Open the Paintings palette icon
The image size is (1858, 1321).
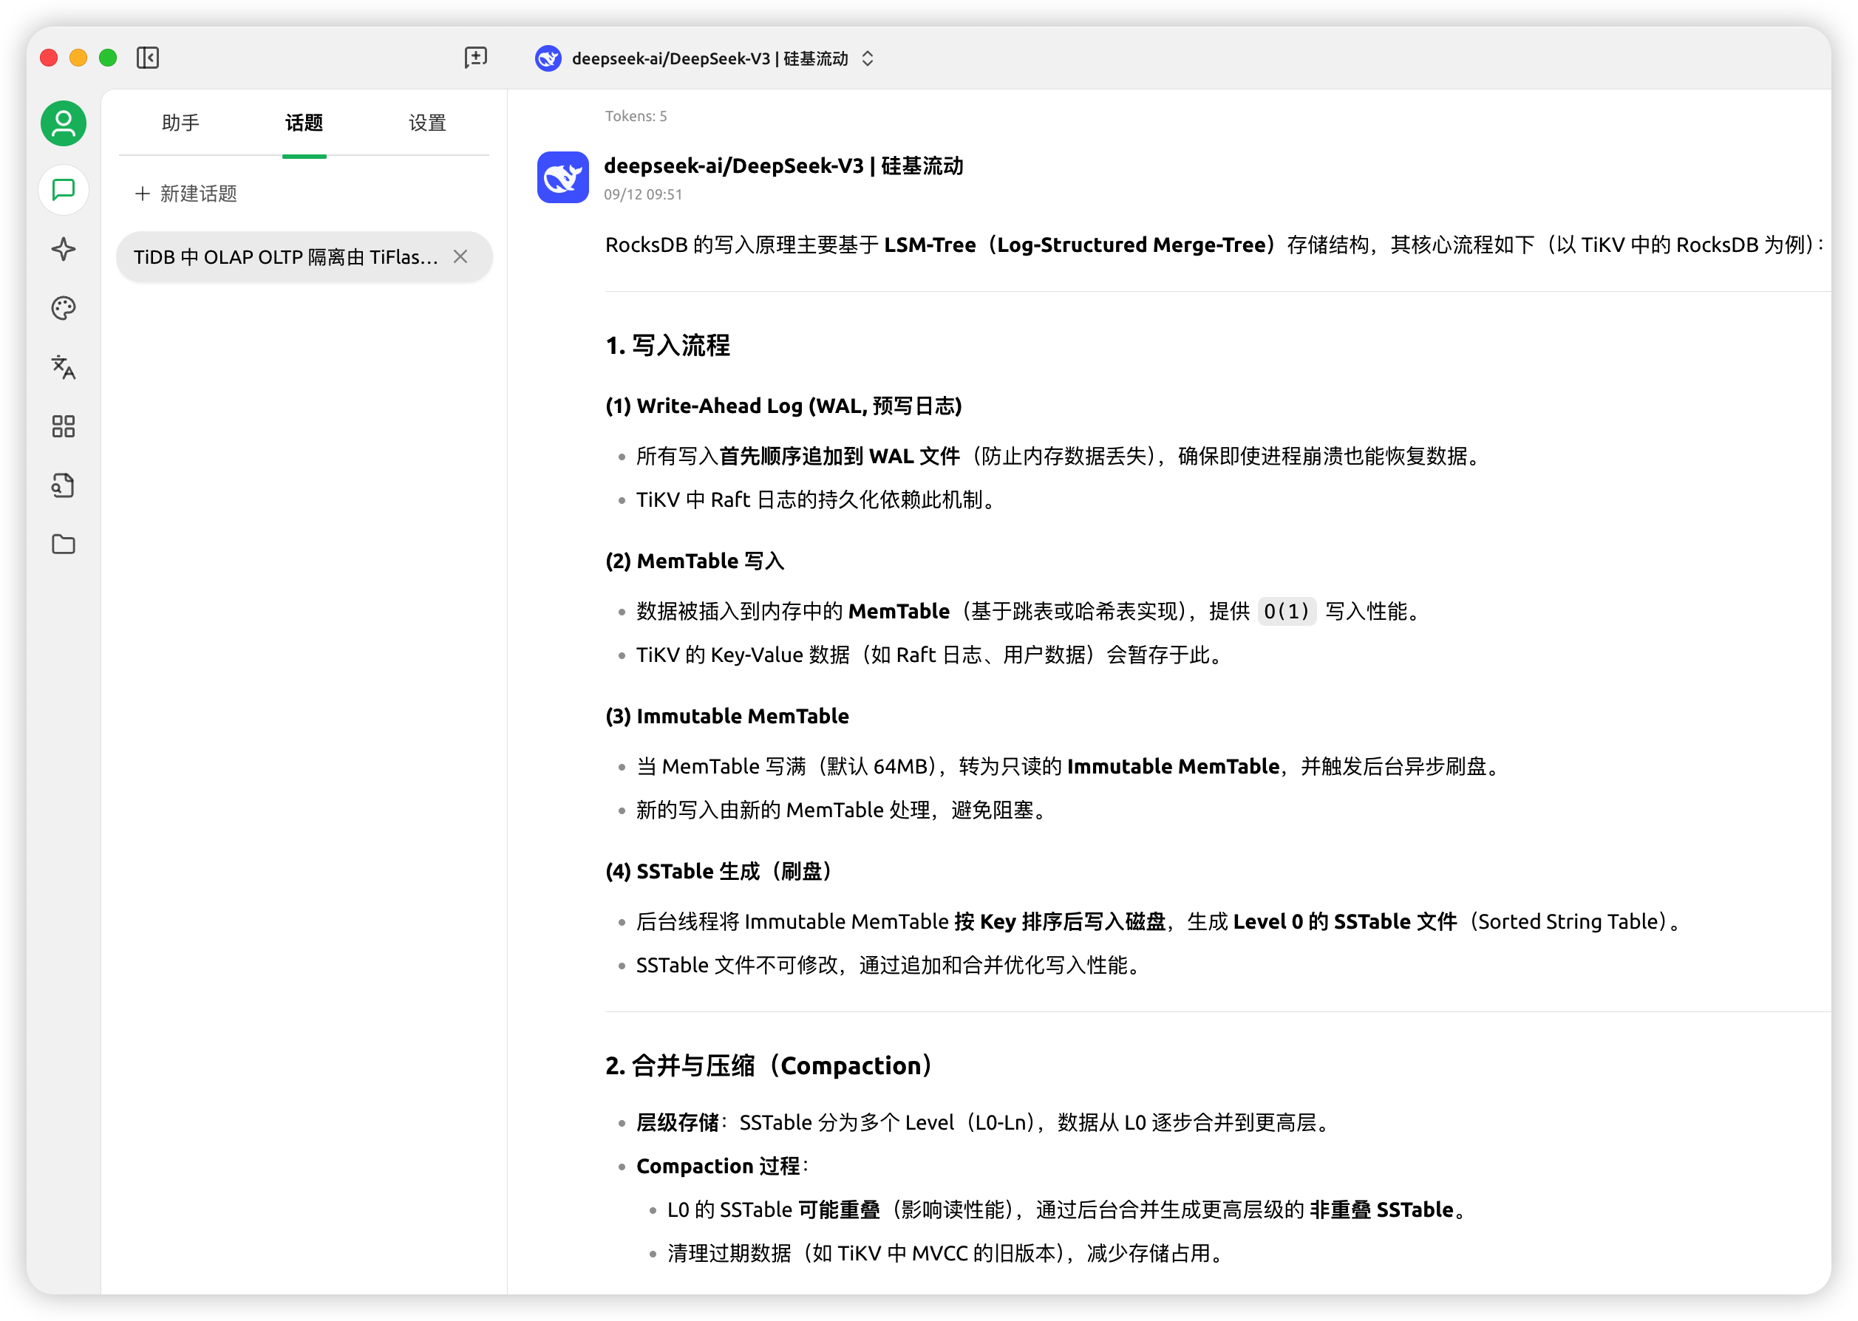63,308
